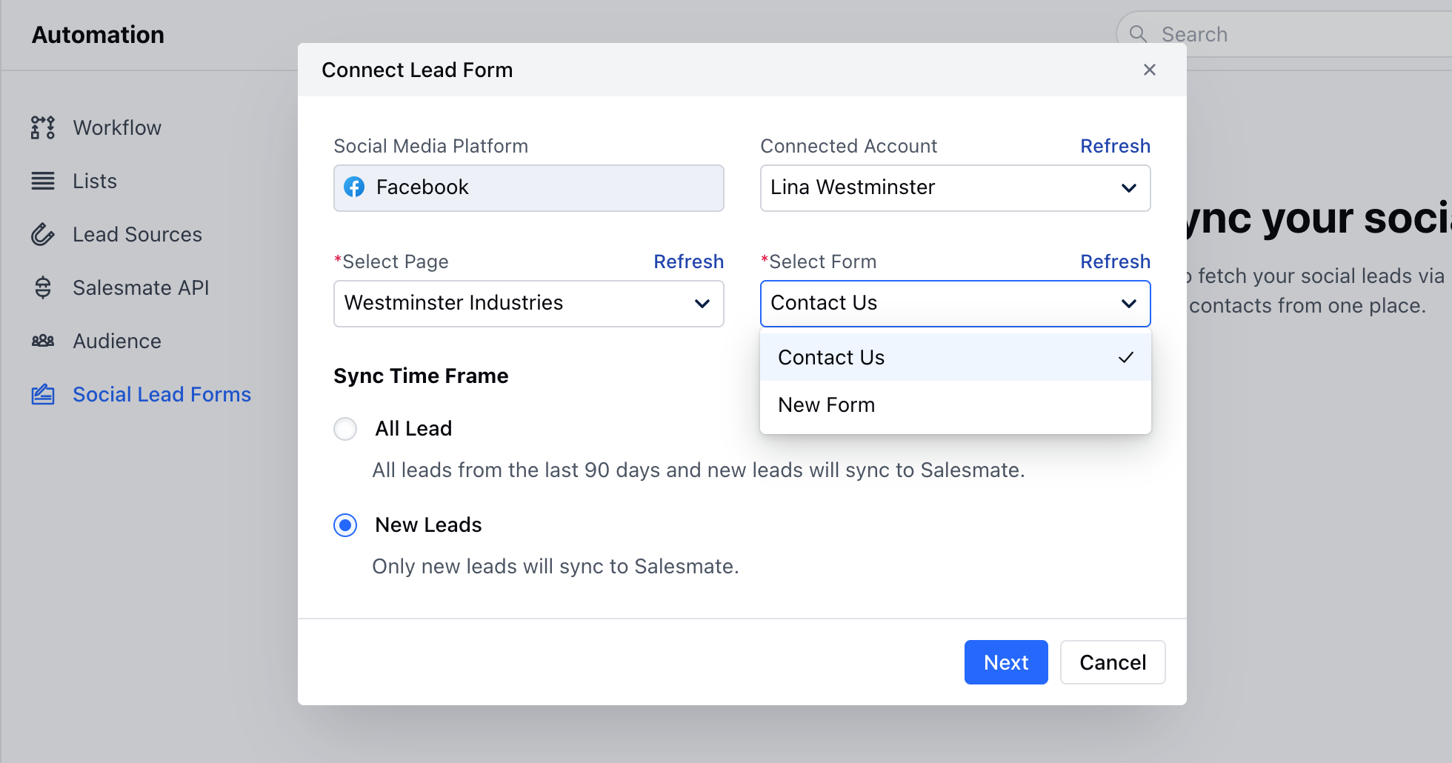This screenshot has width=1452, height=763.
Task: Select the All Lead radio button
Action: (345, 429)
